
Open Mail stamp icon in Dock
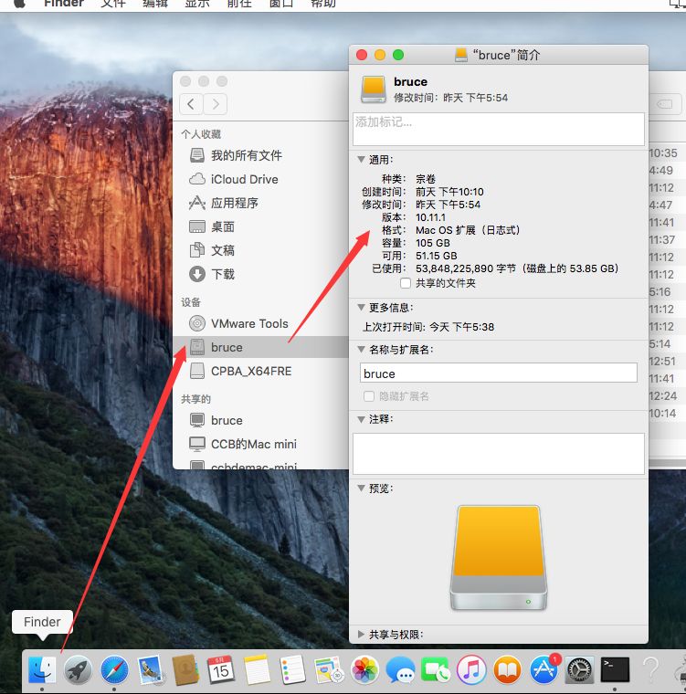(151, 669)
